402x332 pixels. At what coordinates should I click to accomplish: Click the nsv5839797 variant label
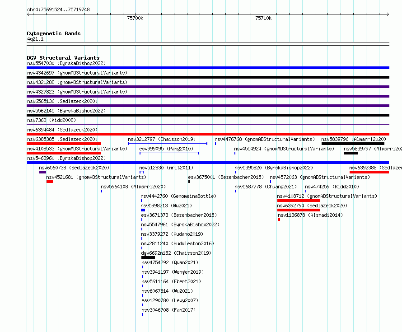pyautogui.click(x=373, y=149)
